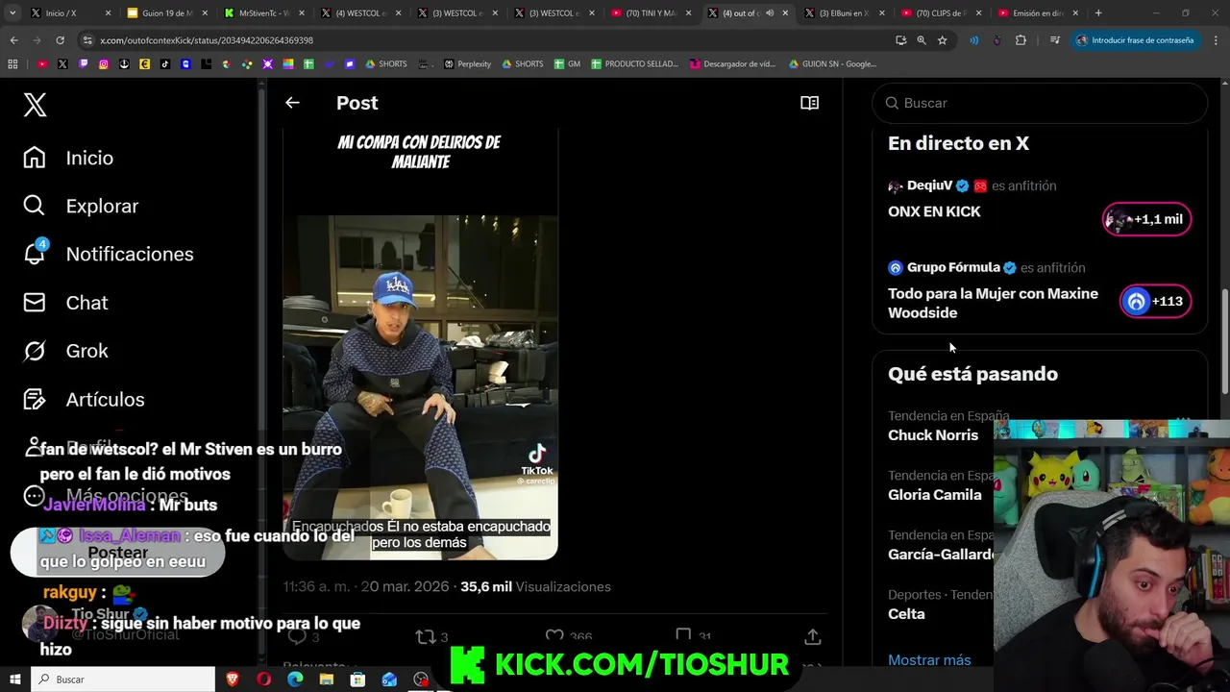Click the share icon under post
The width and height of the screenshot is (1230, 692).
tap(812, 636)
